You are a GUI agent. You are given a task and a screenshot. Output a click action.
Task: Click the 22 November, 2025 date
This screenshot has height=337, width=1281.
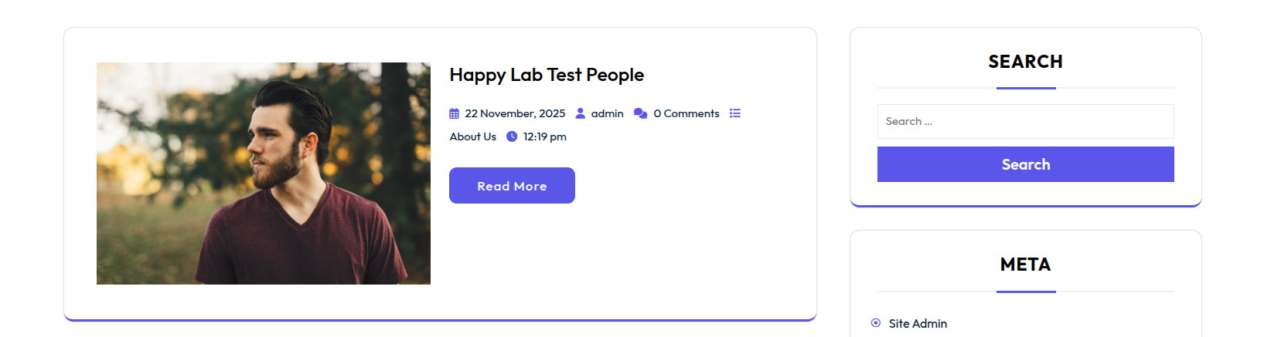click(x=515, y=113)
